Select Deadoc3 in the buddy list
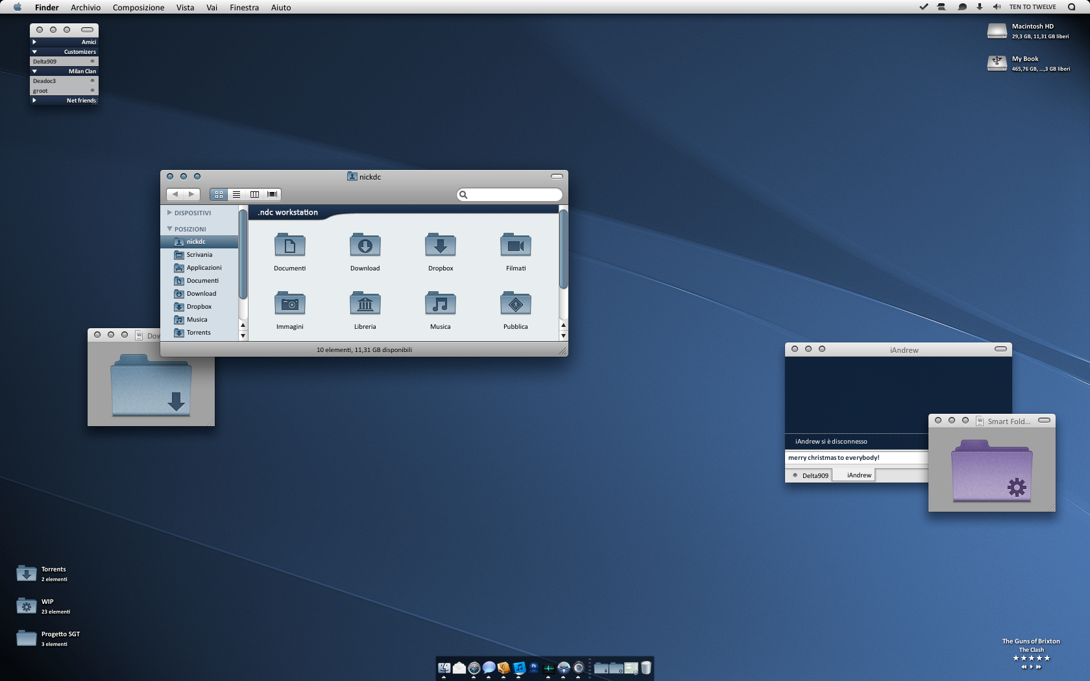The image size is (1090, 681). pos(64,81)
